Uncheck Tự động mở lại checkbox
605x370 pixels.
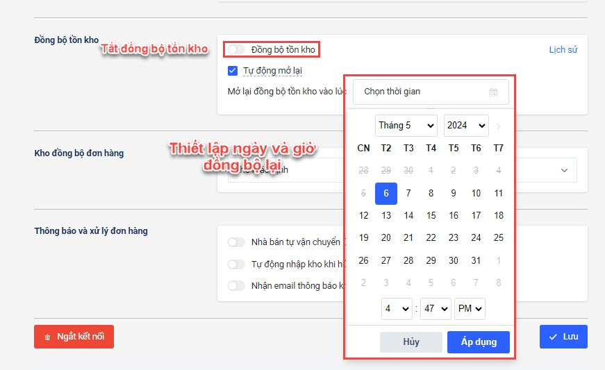click(x=233, y=71)
